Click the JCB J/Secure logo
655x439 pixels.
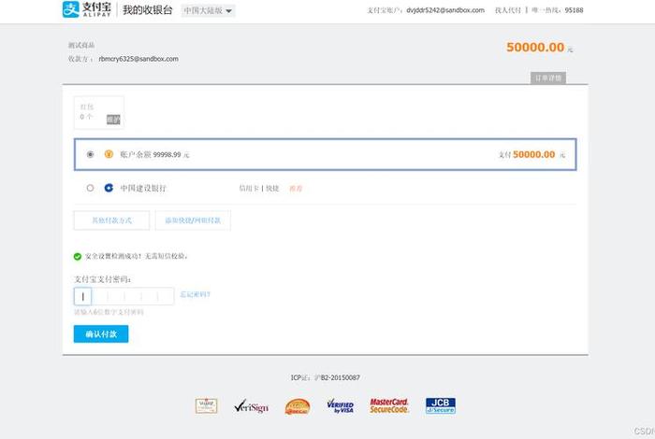coord(441,405)
